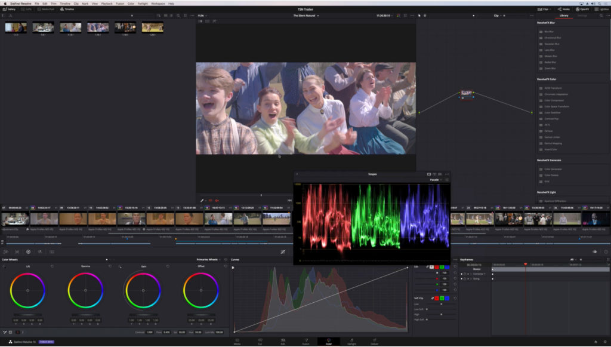The height and width of the screenshot is (347, 611).
Task: Reset the Gain color wheel
Action: click(168, 266)
